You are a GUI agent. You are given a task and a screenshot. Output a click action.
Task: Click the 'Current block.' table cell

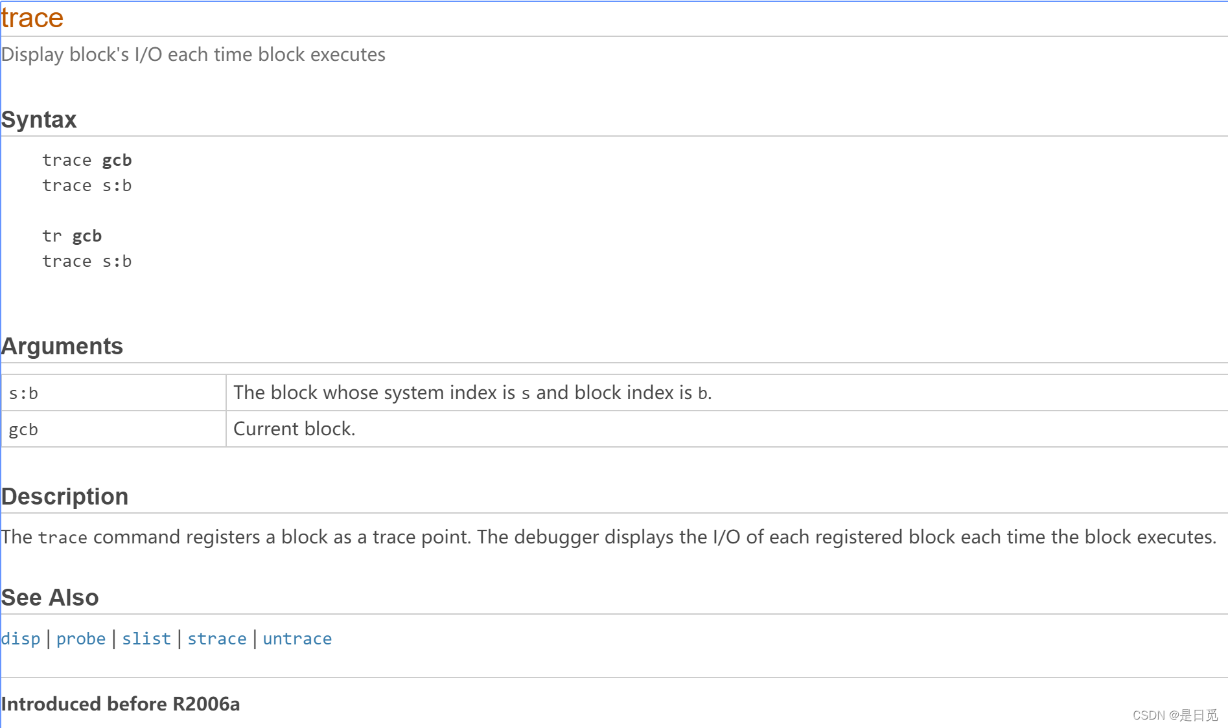pos(727,429)
